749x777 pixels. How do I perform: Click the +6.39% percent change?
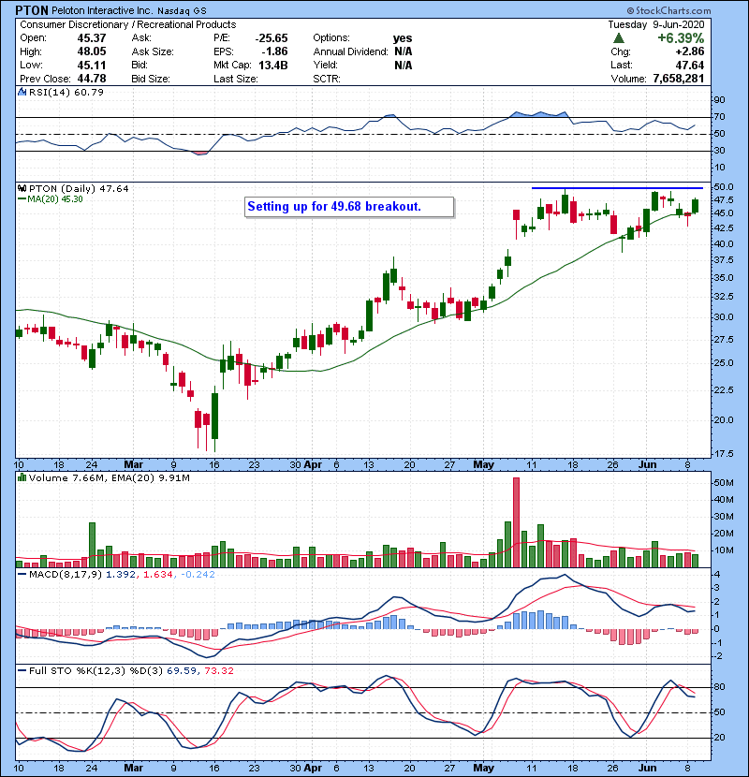pos(681,38)
